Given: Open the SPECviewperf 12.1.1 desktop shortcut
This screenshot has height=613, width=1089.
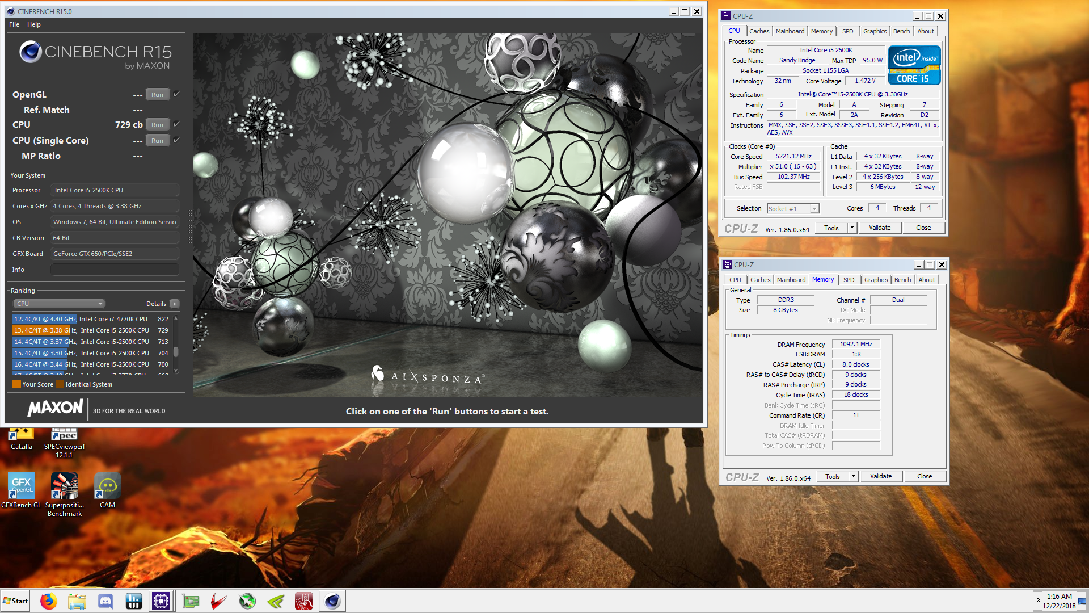Looking at the screenshot, I should click(64, 443).
